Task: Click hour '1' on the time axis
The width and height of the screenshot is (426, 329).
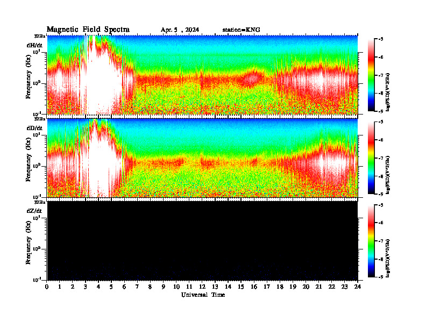Action: [60, 287]
